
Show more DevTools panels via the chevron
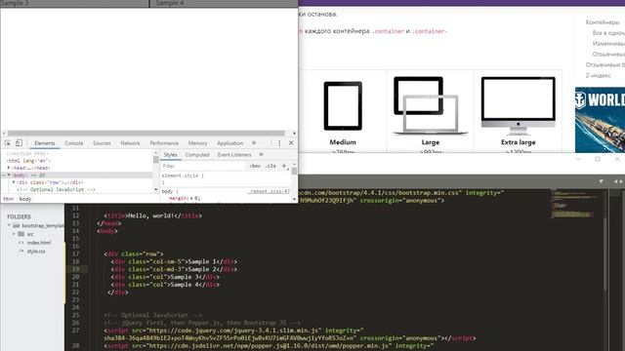[254, 143]
